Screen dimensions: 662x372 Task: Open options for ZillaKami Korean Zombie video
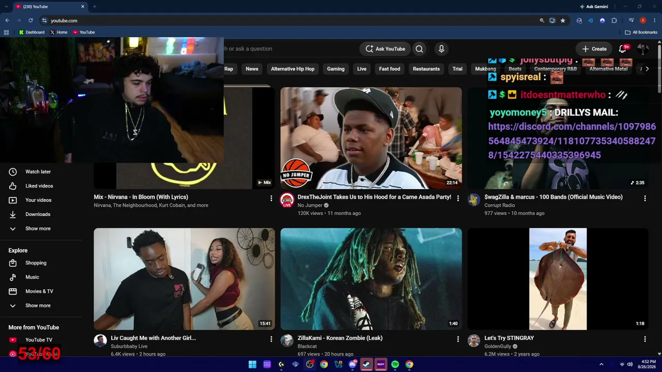pos(458,339)
